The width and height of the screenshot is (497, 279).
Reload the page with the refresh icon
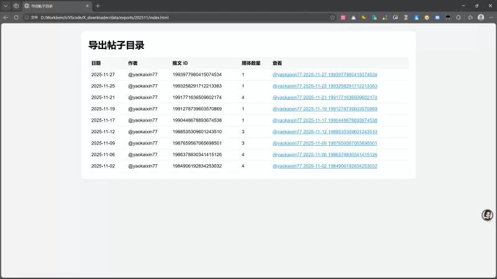click(16, 17)
